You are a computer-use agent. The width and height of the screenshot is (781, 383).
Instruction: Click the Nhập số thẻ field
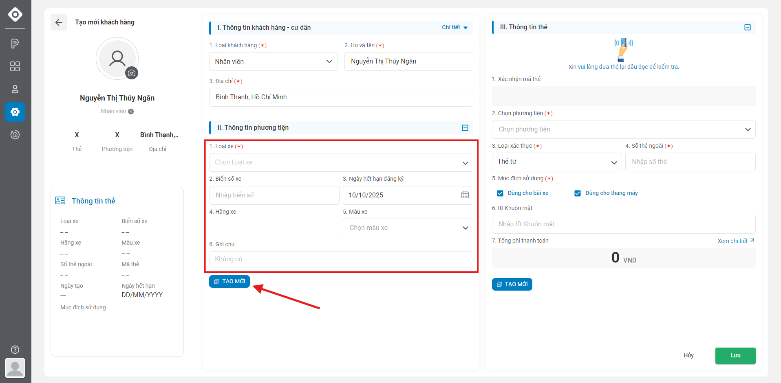point(691,162)
